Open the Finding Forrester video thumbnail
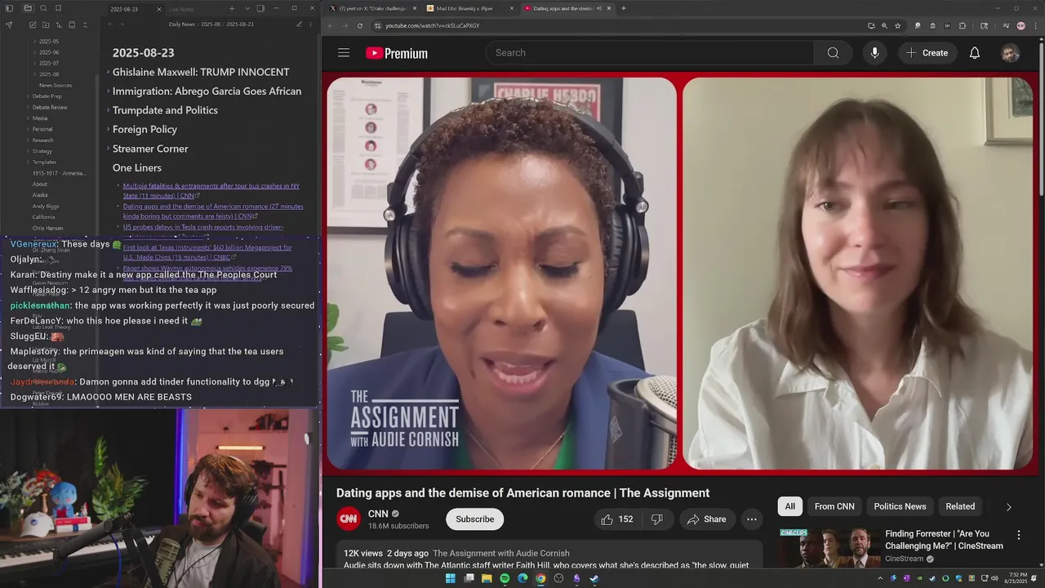The image size is (1045, 588). [x=828, y=548]
